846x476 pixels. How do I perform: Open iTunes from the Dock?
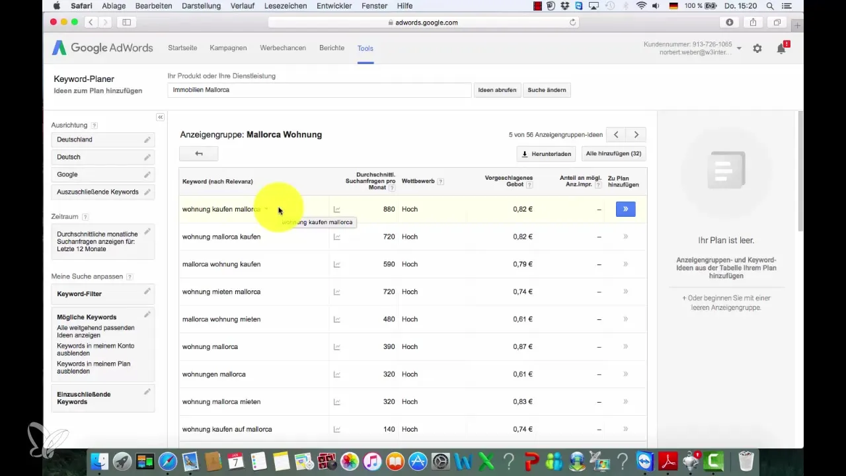click(x=373, y=461)
